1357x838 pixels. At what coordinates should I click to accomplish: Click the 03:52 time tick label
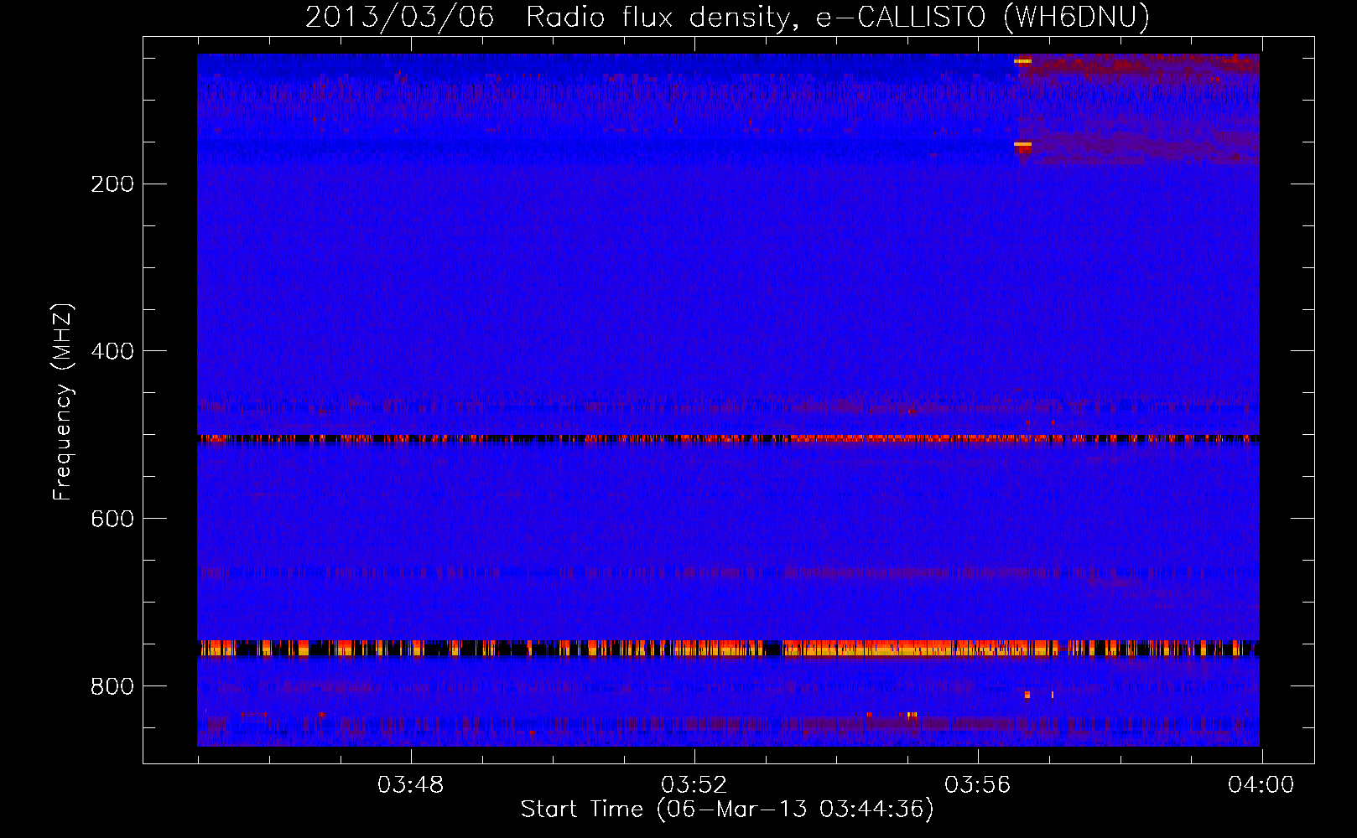point(694,785)
